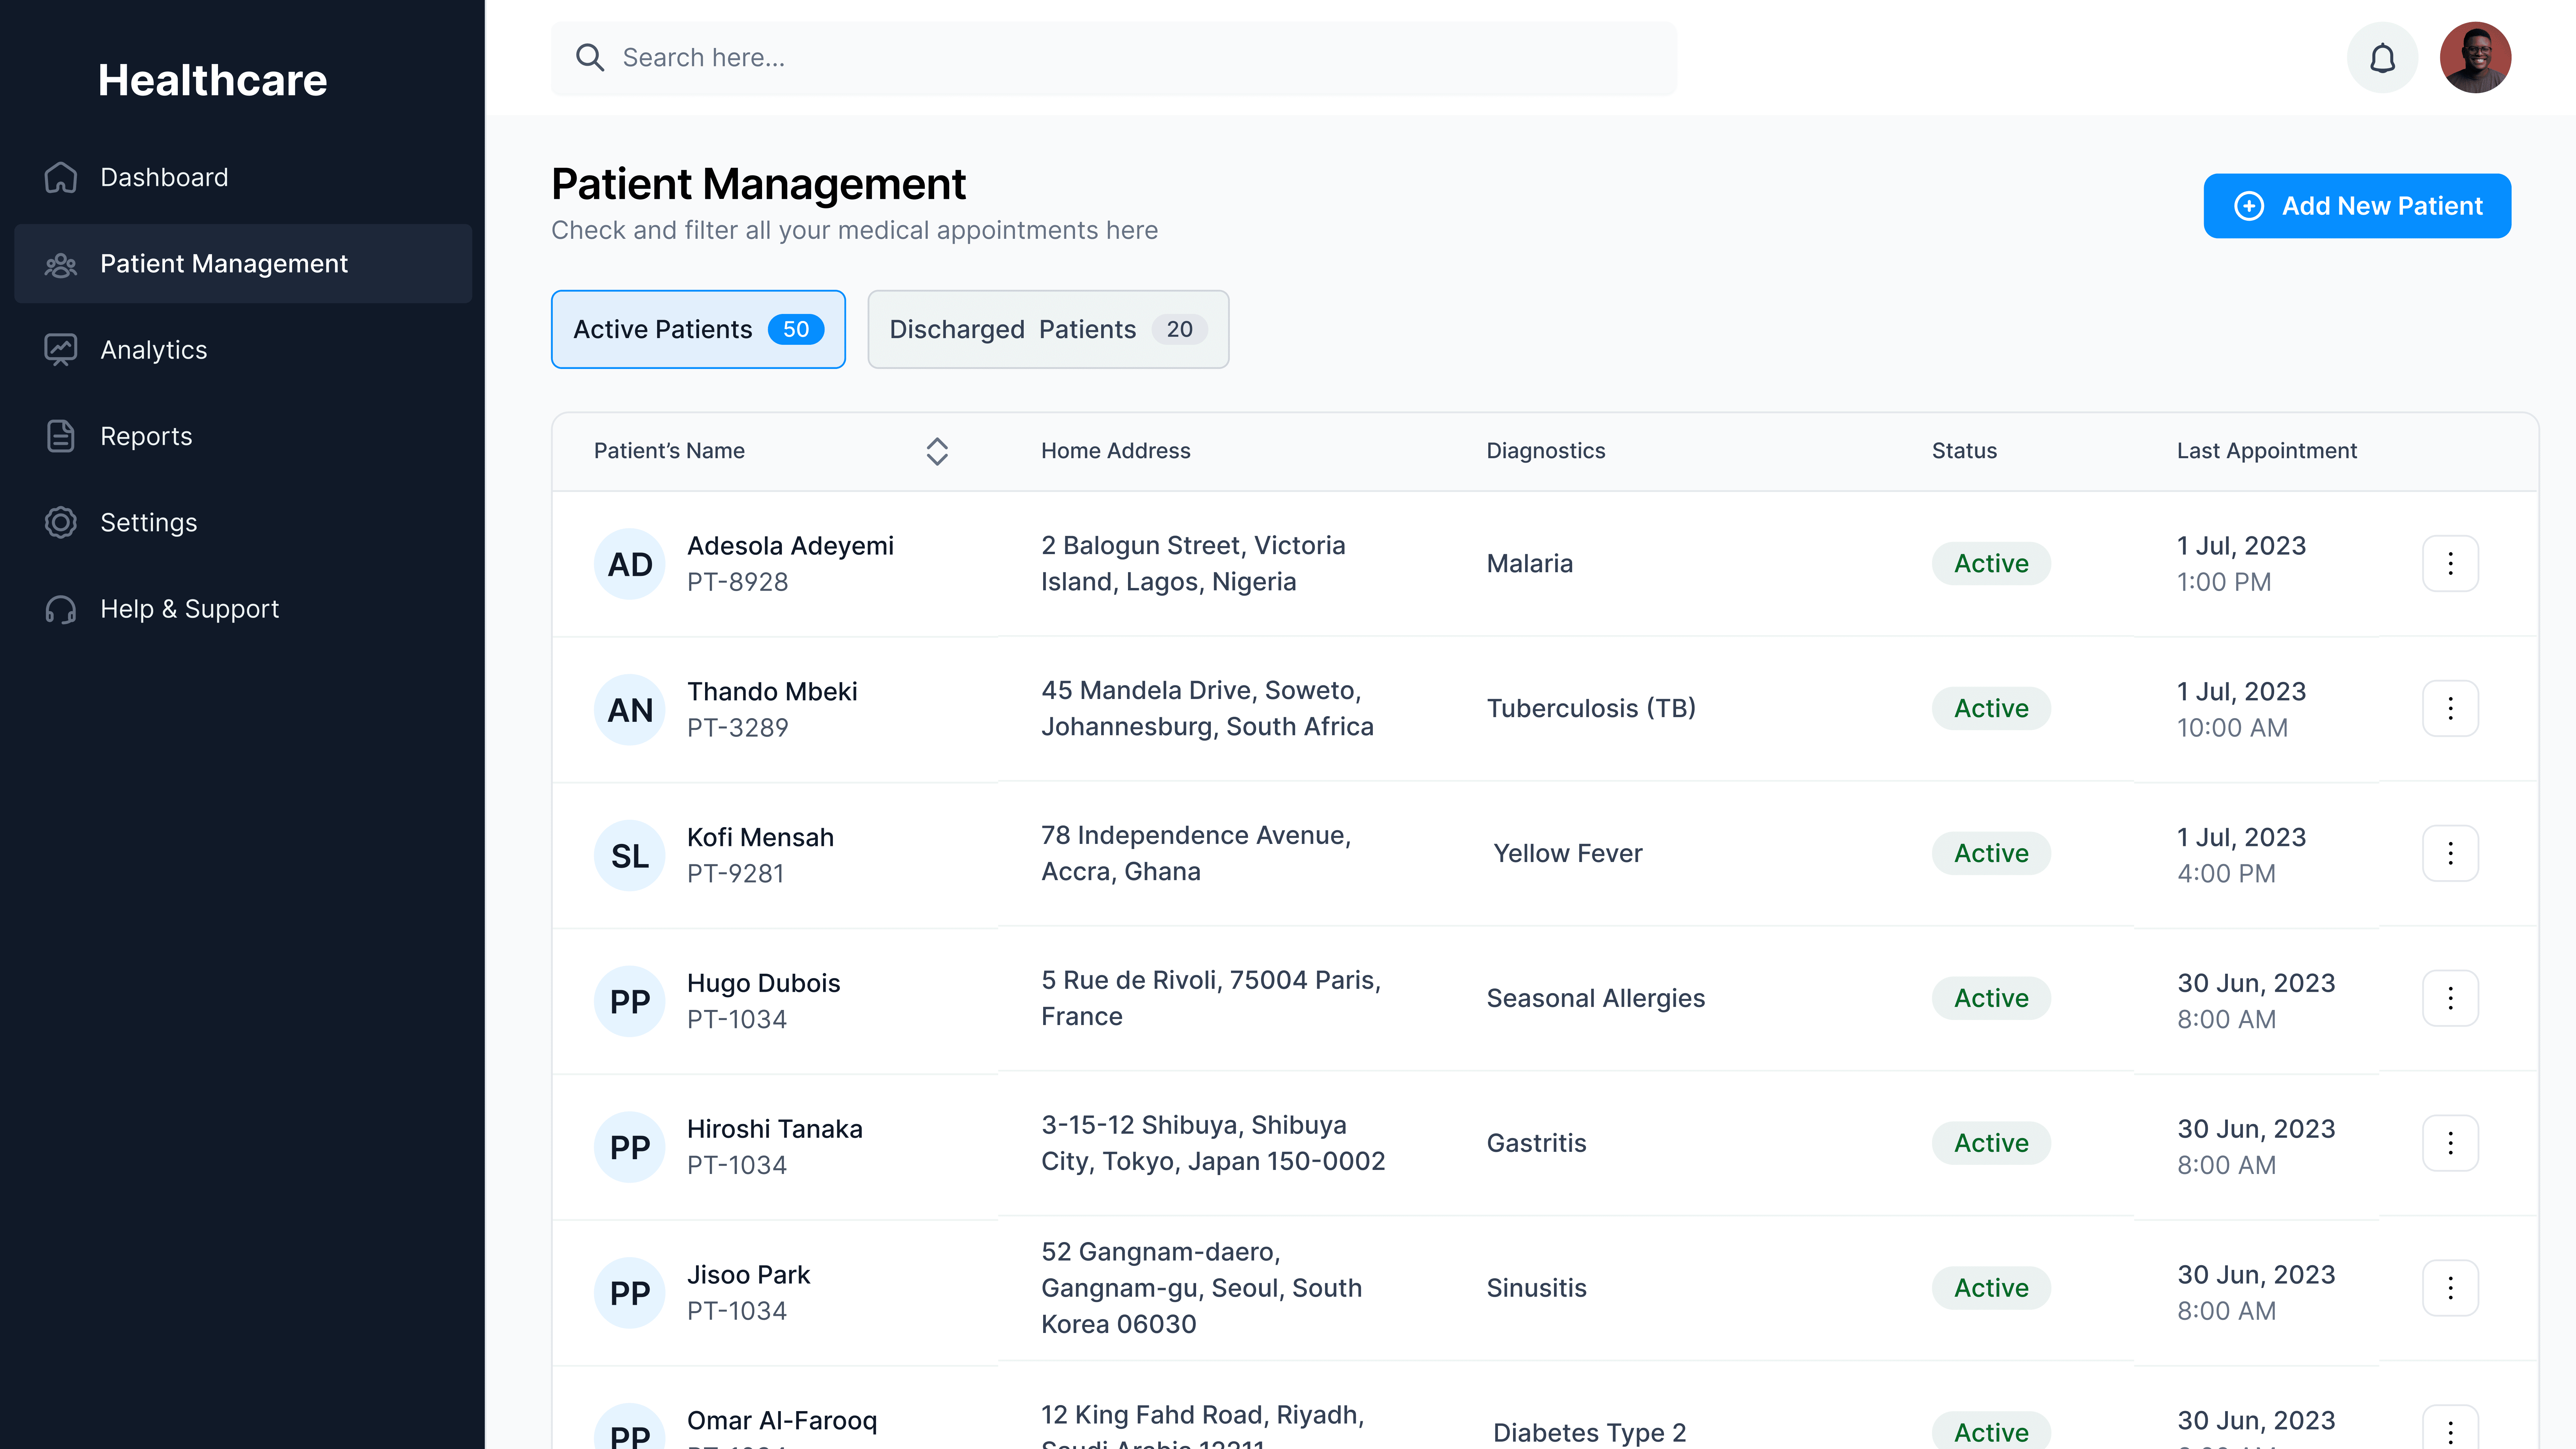Click the search magnifier icon
This screenshot has width=2576, height=1449.
click(x=590, y=58)
